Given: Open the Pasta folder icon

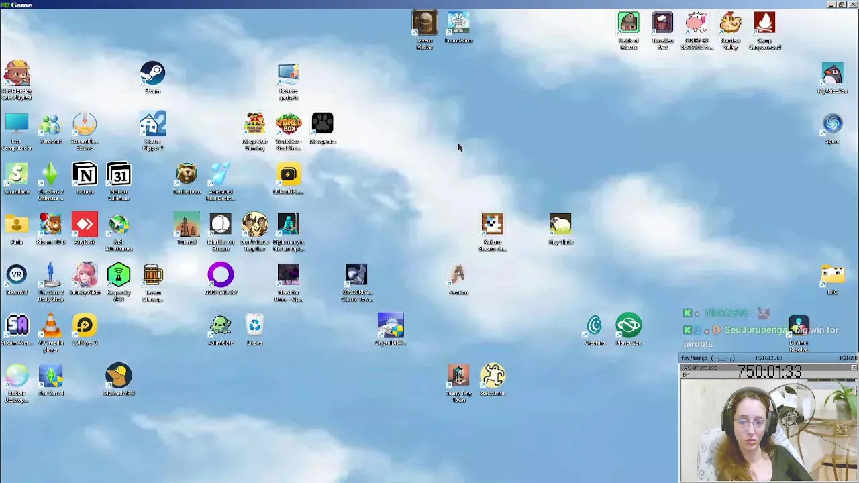Looking at the screenshot, I should 17,225.
